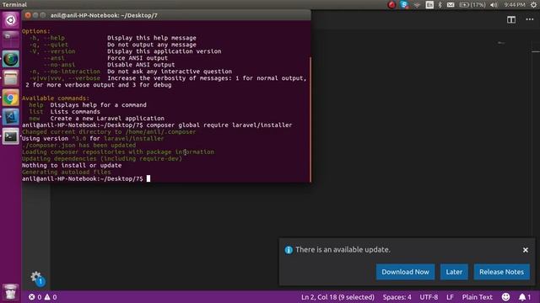Click 'composer global require laravel/installer' command
The height and width of the screenshot is (303, 540).
coord(219,125)
